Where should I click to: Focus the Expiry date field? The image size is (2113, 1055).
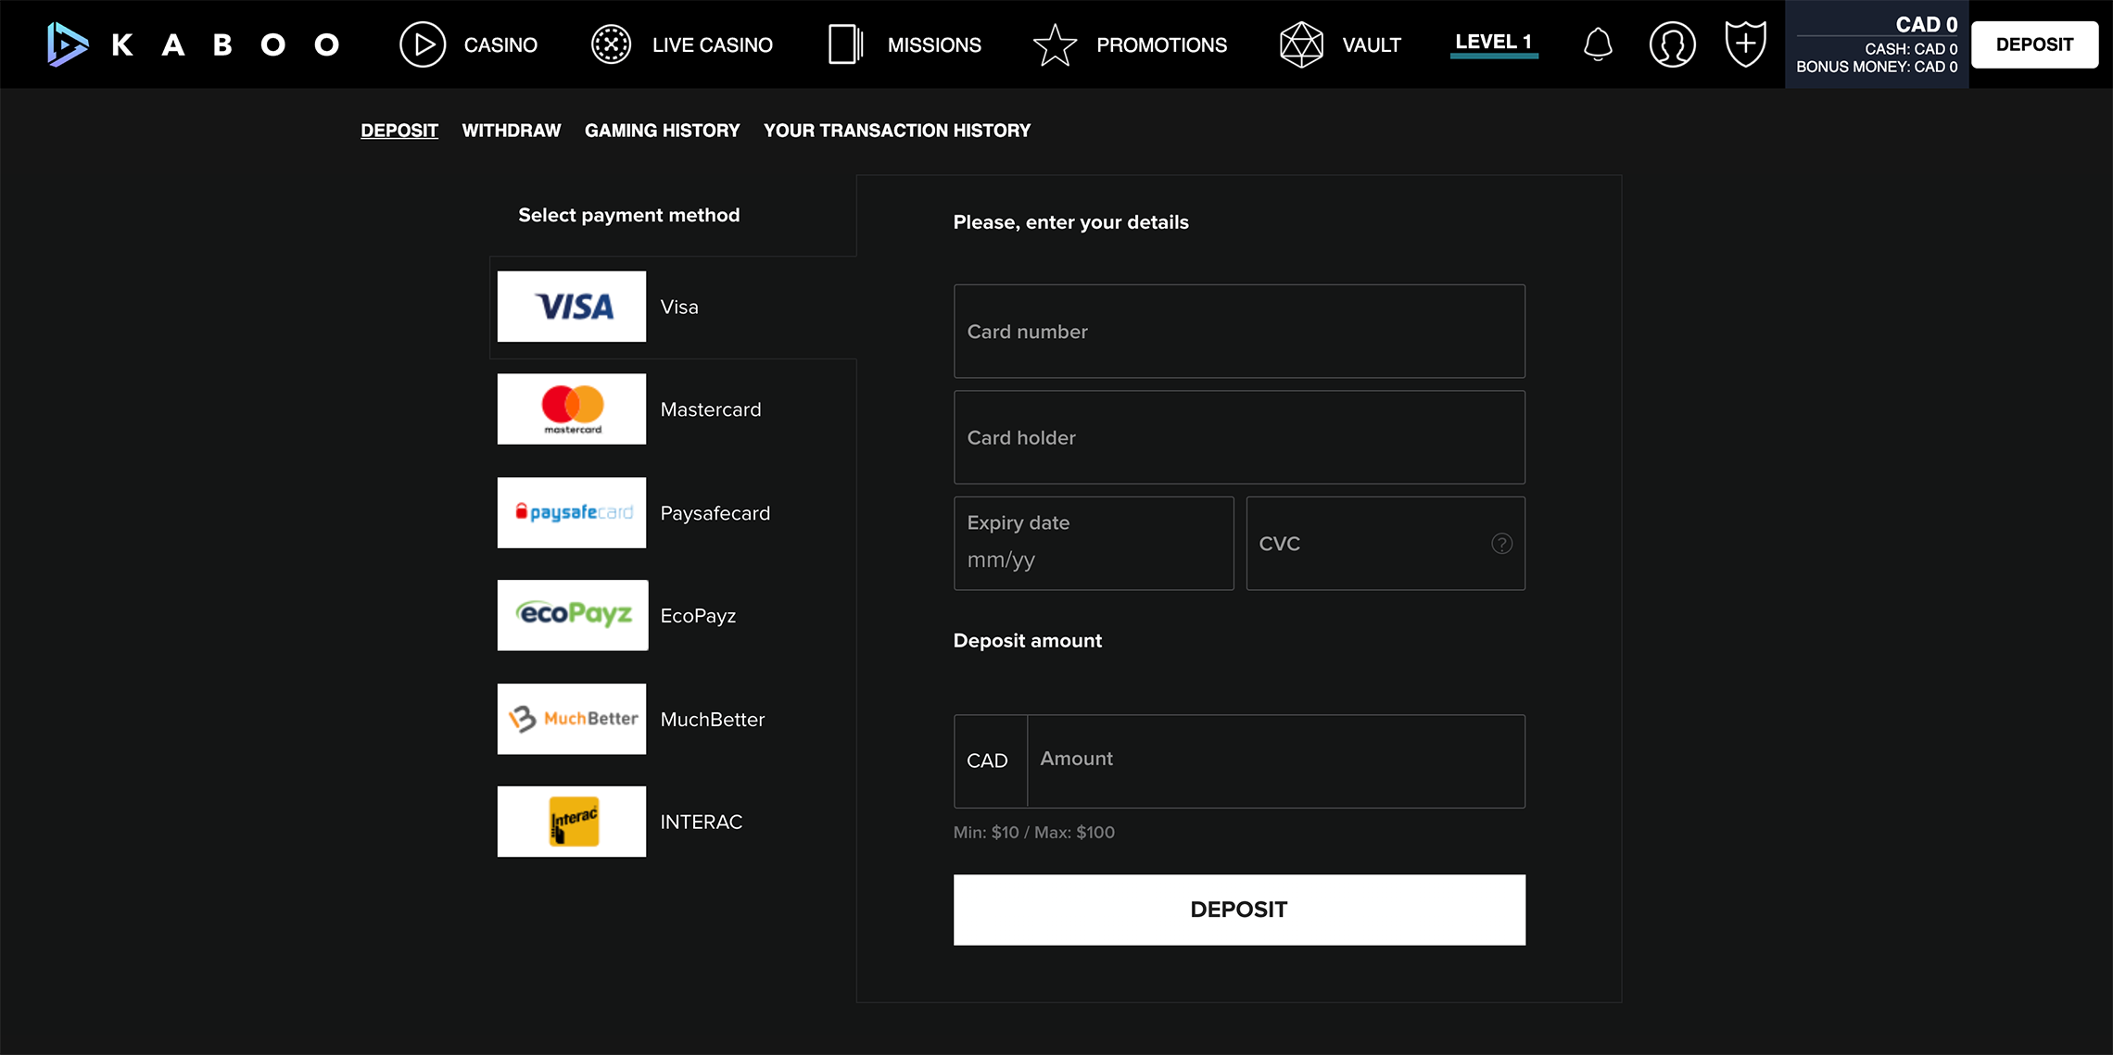(x=1094, y=543)
